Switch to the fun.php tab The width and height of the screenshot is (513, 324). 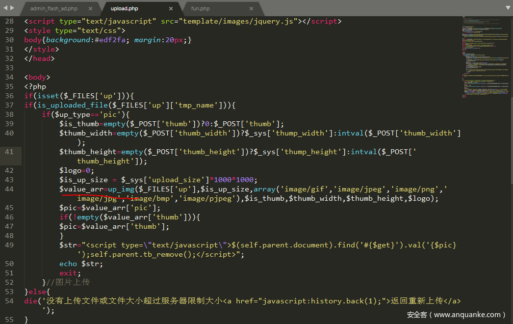click(x=201, y=8)
